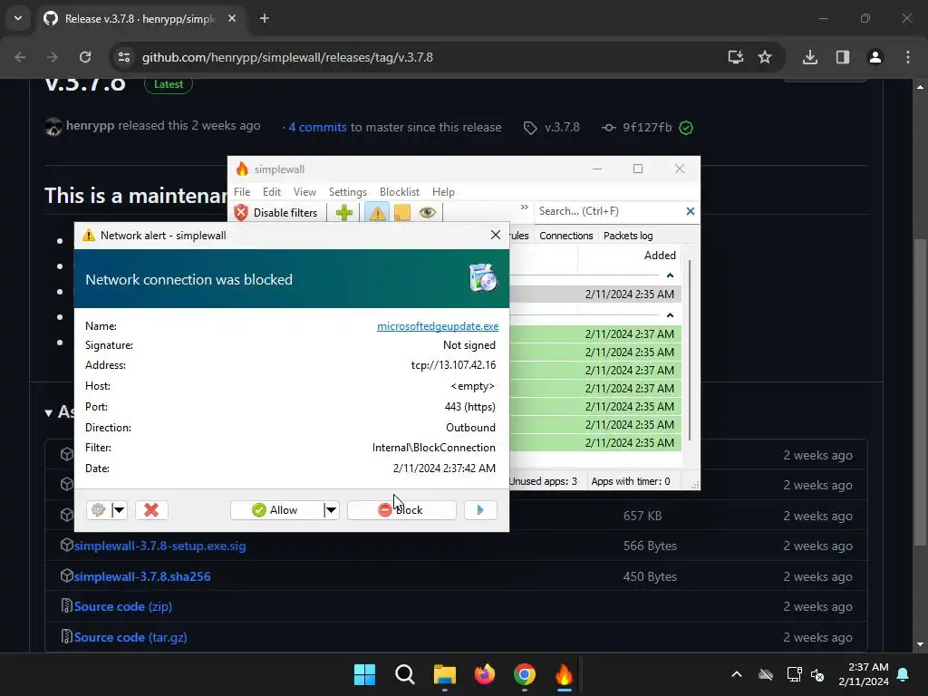The height and width of the screenshot is (696, 928).
Task: Bookmark this page with the star icon
Action: coord(765,57)
